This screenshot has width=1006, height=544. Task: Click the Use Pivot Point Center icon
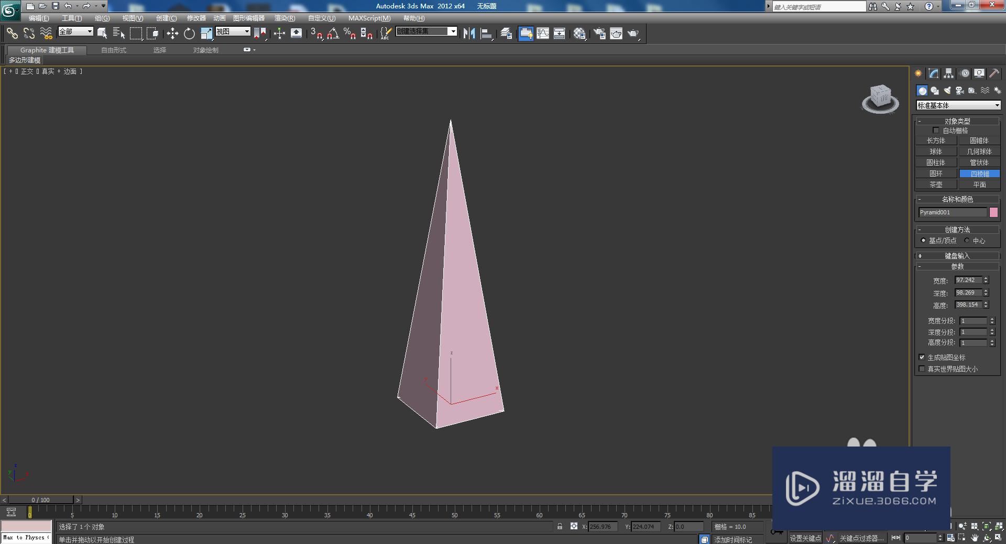coord(260,34)
